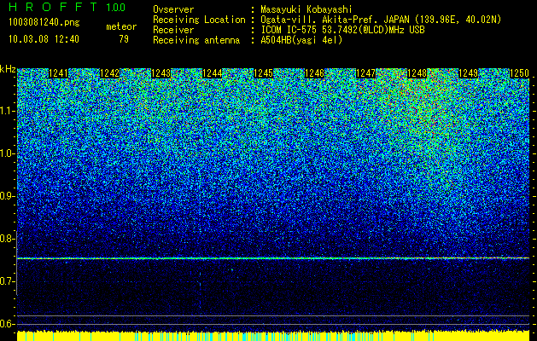537x341 pixels.
Task: Select the 1248 time marker label
Action: (417, 73)
